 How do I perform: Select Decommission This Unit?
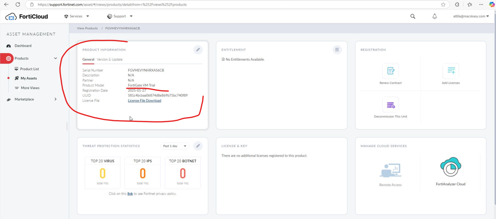(390, 105)
